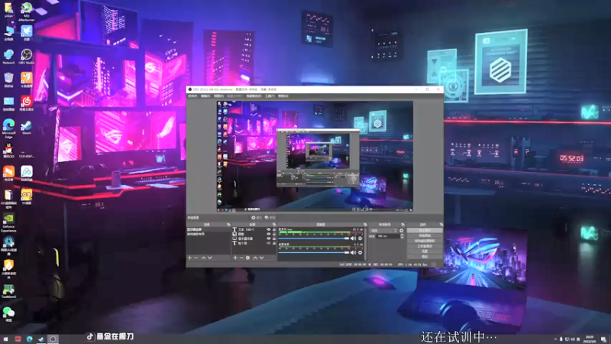This screenshot has width=611, height=344.
Task: Toggle lock on 文本 (GDI+) source
Action: 274,229
